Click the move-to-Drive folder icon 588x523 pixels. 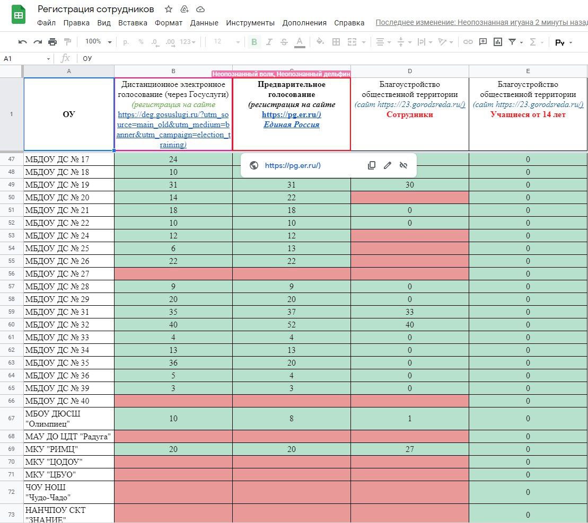[x=185, y=10]
